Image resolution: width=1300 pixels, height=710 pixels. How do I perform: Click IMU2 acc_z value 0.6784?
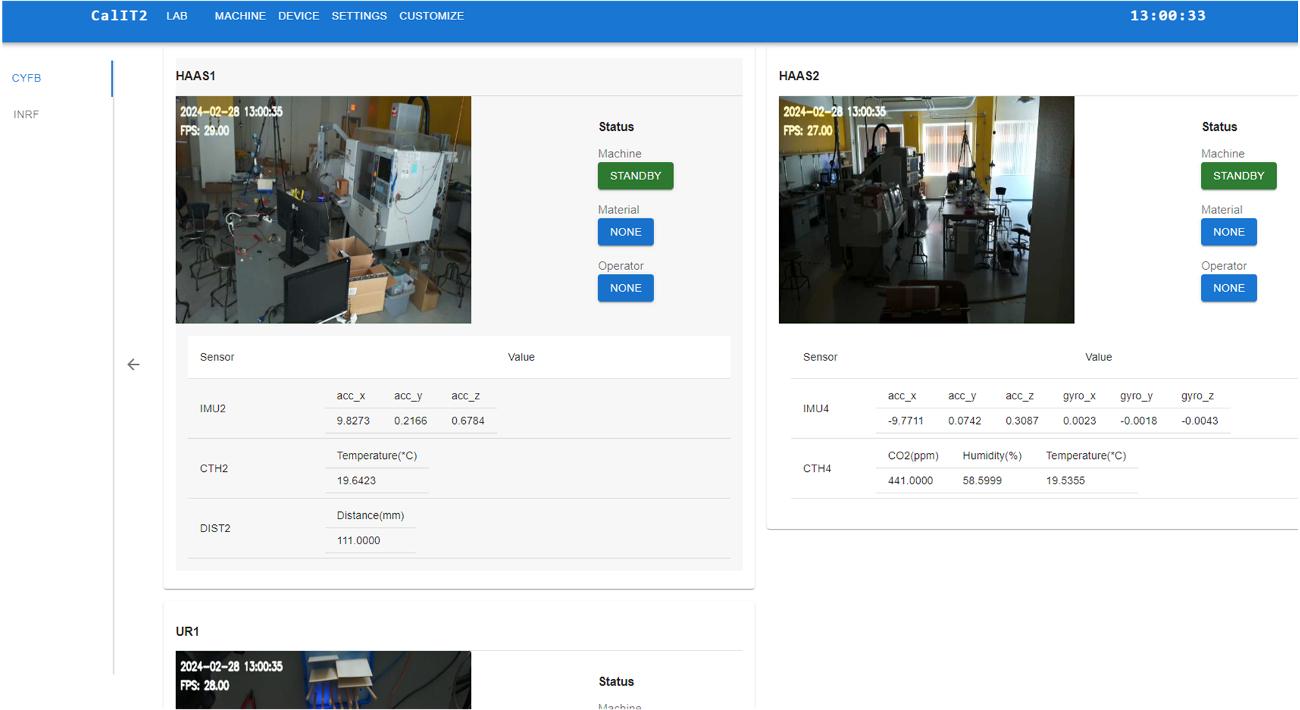tap(468, 421)
